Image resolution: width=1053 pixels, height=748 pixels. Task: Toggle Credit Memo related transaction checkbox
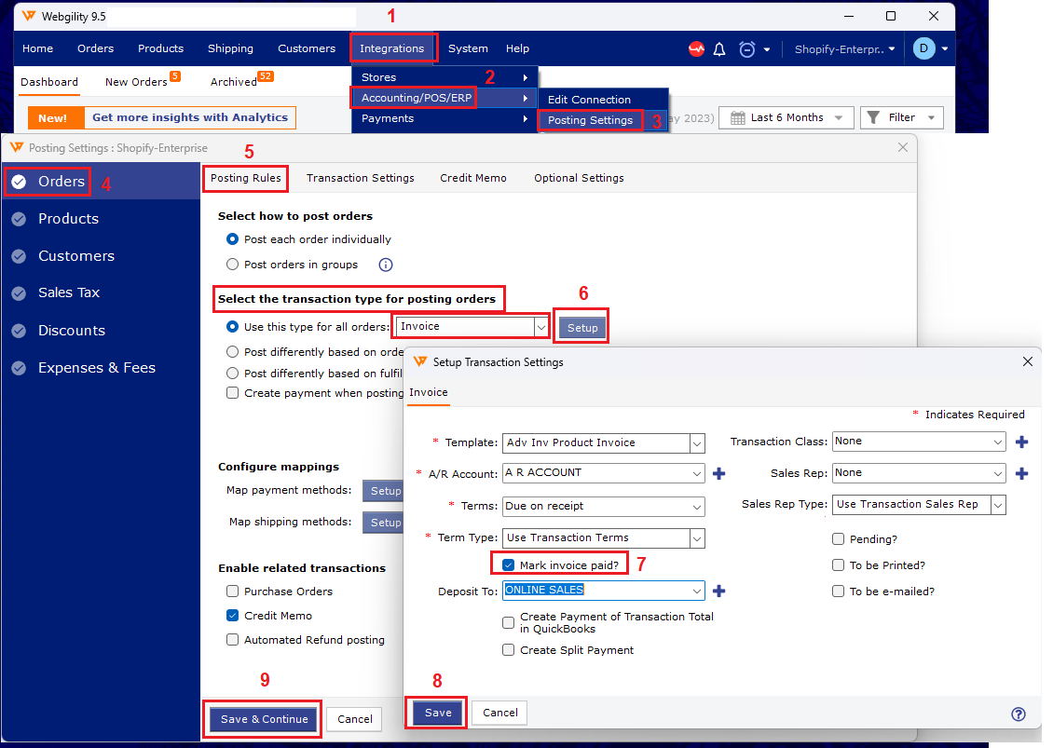pyautogui.click(x=232, y=615)
